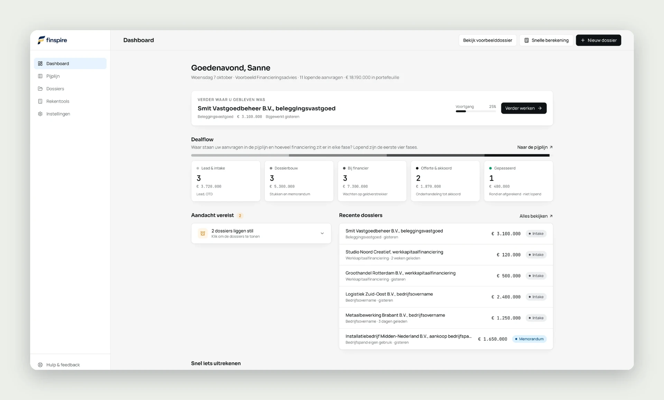Click Bekijk voorbeelddossier button
This screenshot has width=664, height=400.
coord(487,40)
